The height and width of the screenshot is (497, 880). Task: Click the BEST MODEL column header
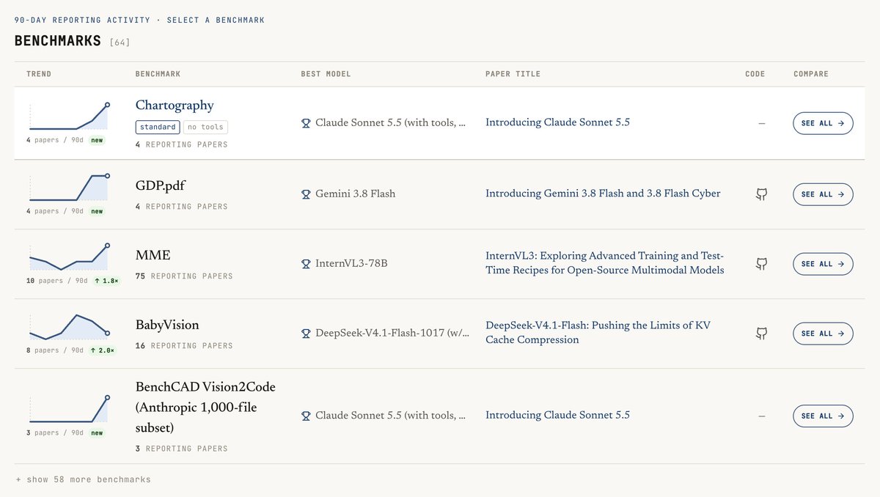[x=326, y=74]
